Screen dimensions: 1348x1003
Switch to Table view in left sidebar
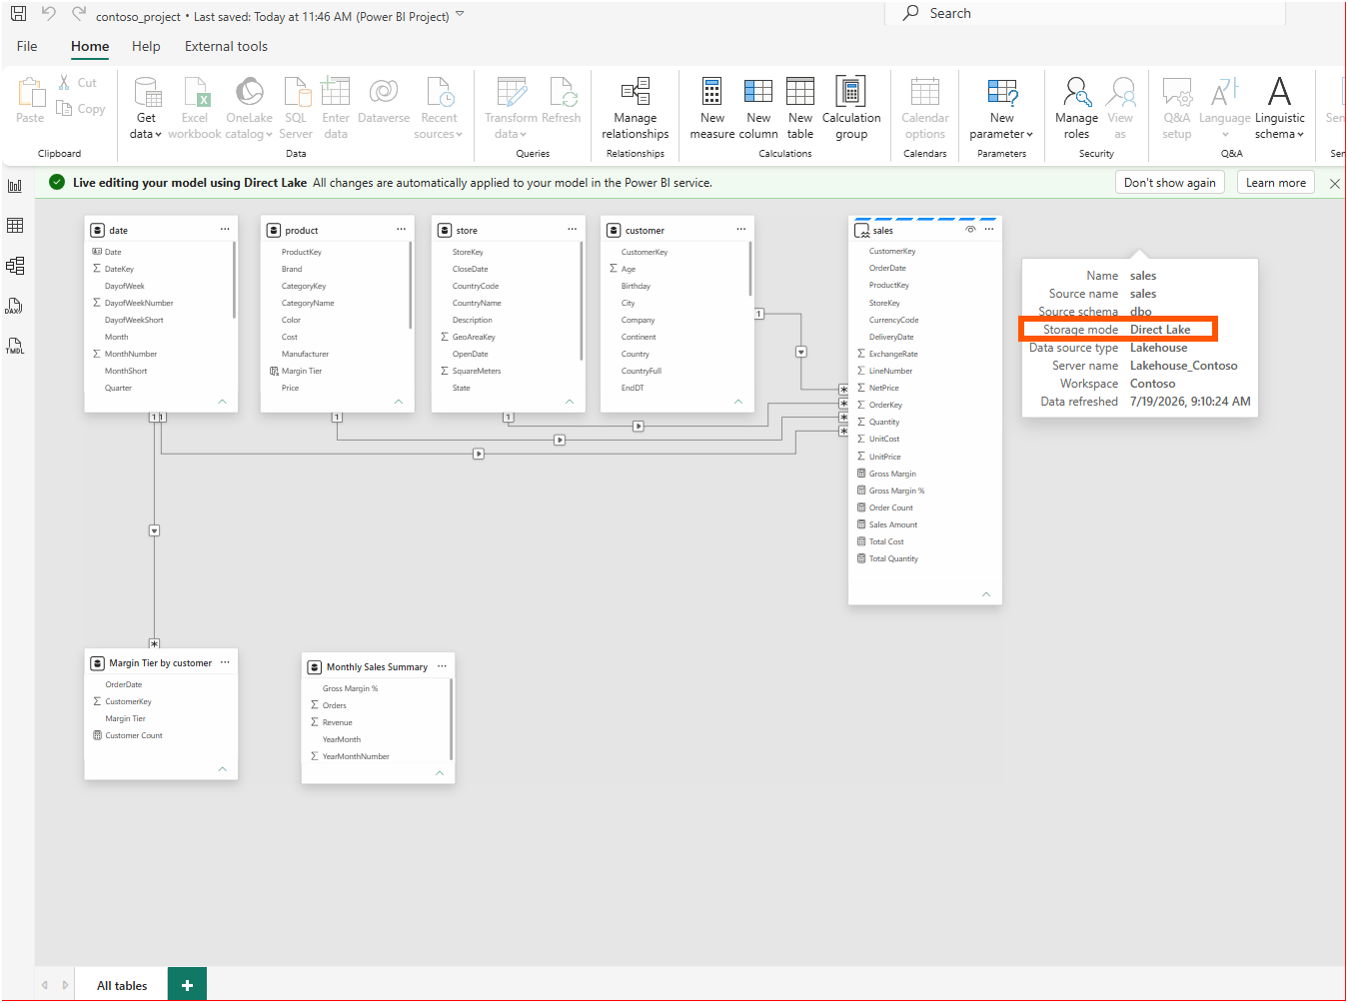(x=15, y=226)
